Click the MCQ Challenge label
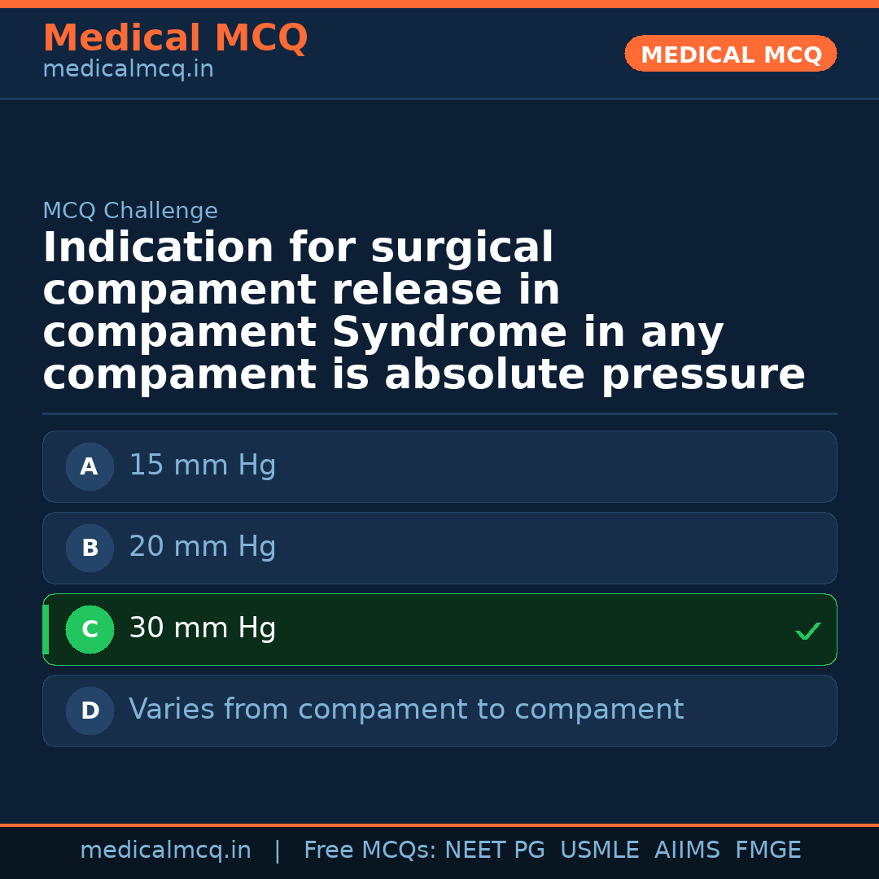 coord(130,212)
